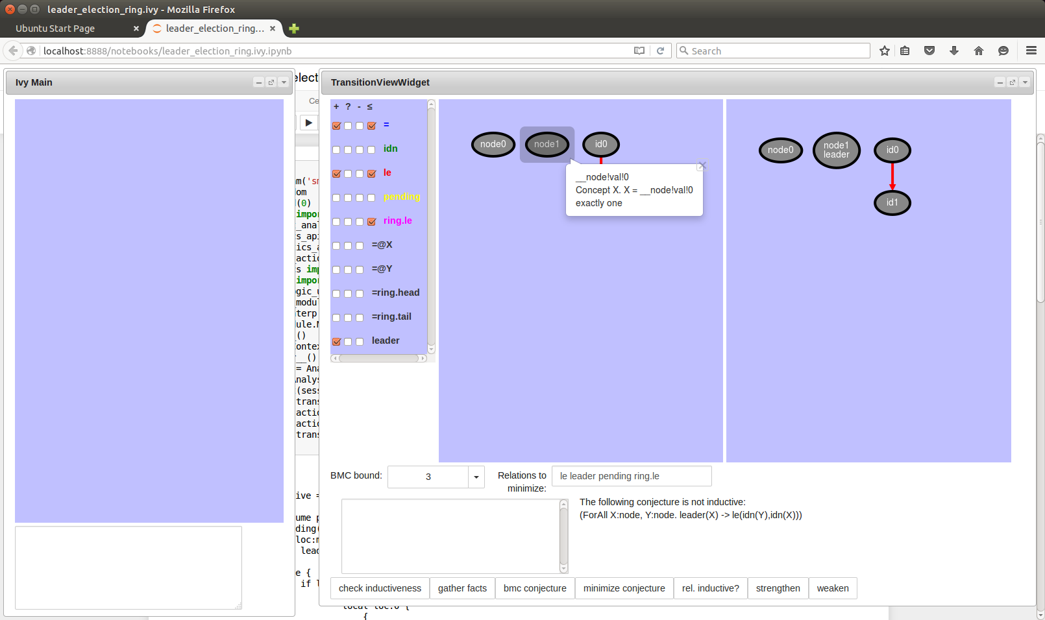The width and height of the screenshot is (1045, 620).
Task: Click the Firefox bookmark star icon
Action: tap(884, 51)
